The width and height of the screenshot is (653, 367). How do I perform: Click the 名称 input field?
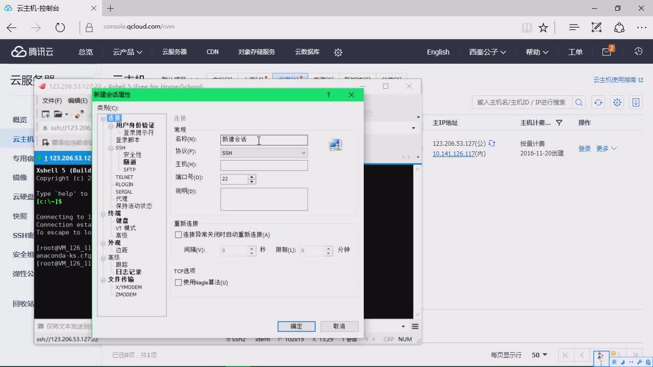pyautogui.click(x=264, y=140)
